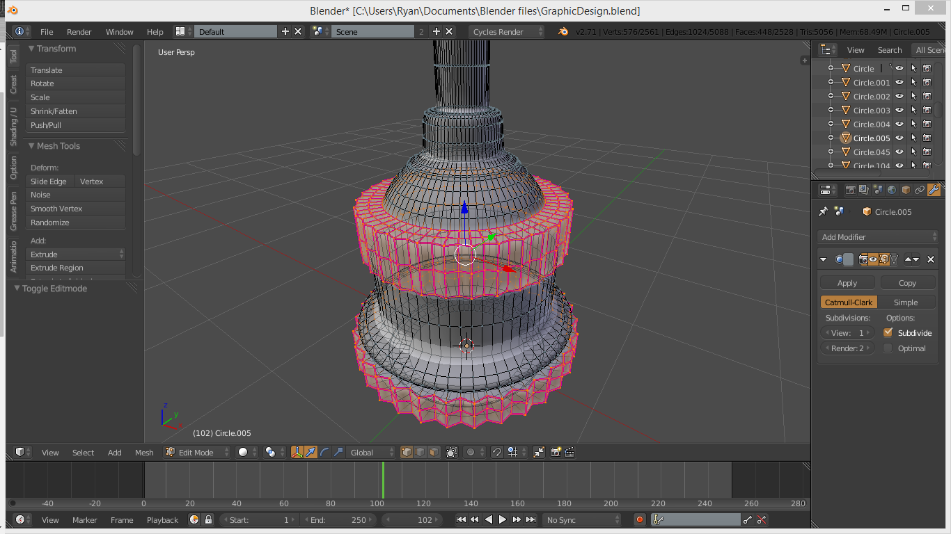Enable the scale manipulator icon
Viewport: 951px width, 534px height.
[338, 452]
